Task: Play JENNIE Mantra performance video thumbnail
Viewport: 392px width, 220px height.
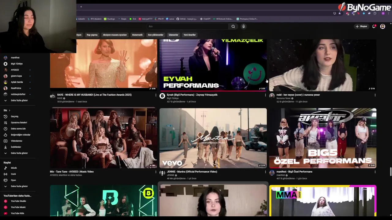Action: pos(213,138)
